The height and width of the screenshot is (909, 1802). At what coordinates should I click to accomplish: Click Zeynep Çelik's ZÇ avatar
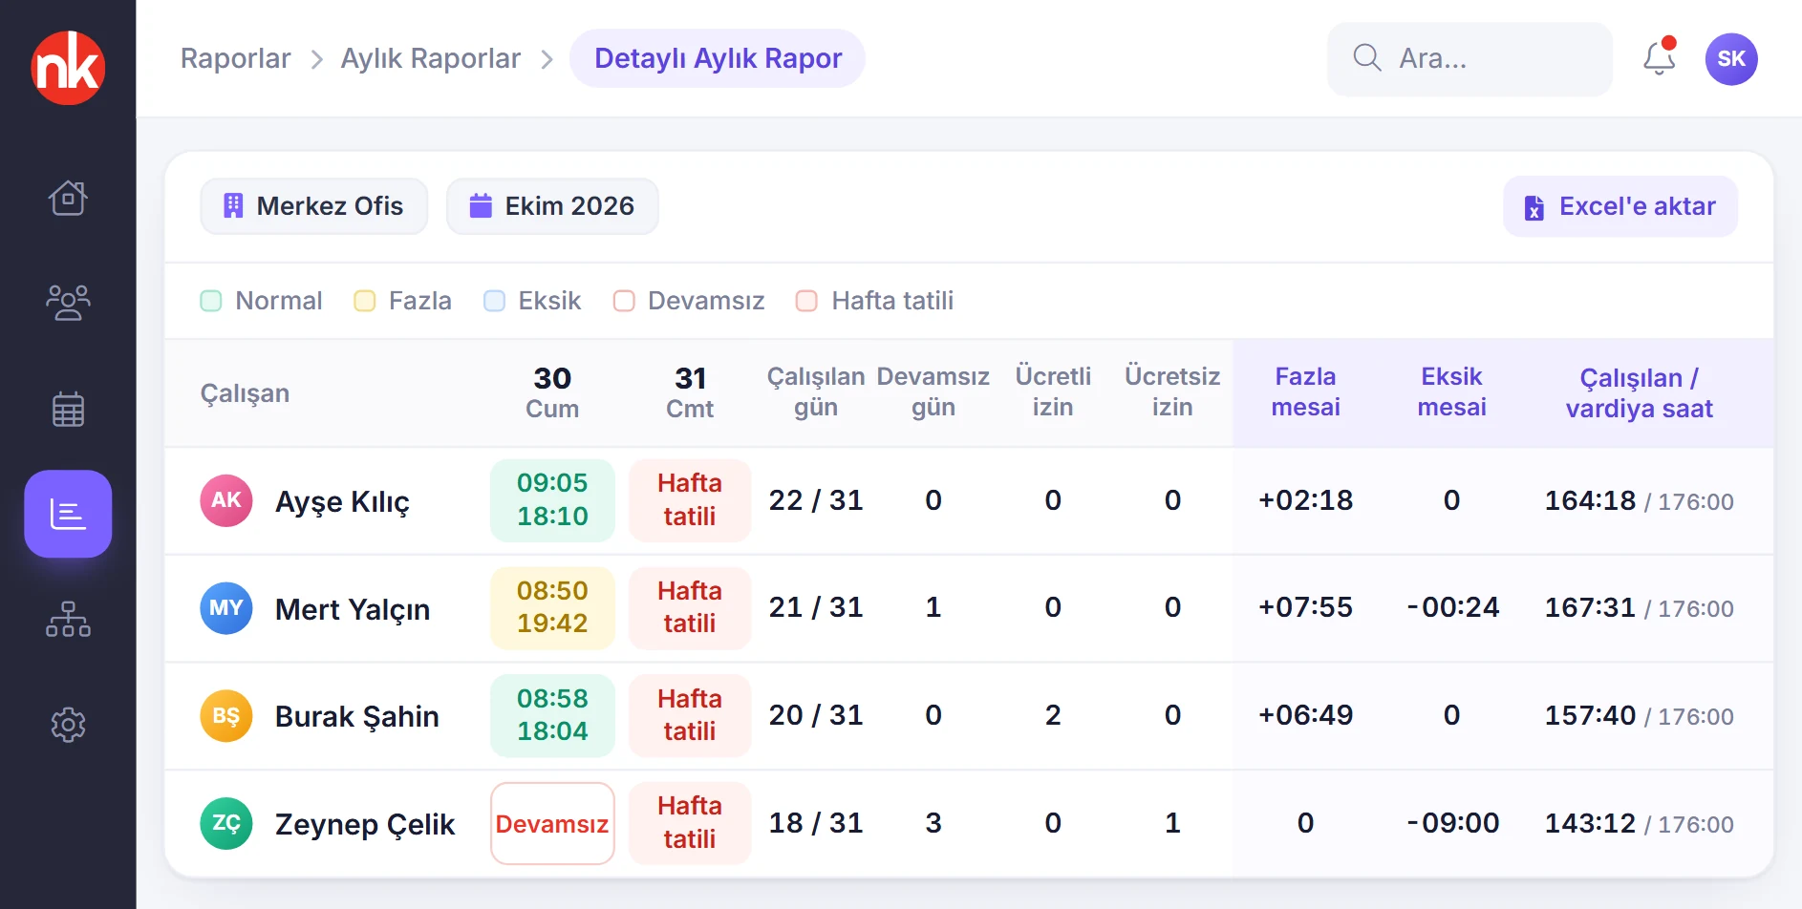click(x=226, y=823)
